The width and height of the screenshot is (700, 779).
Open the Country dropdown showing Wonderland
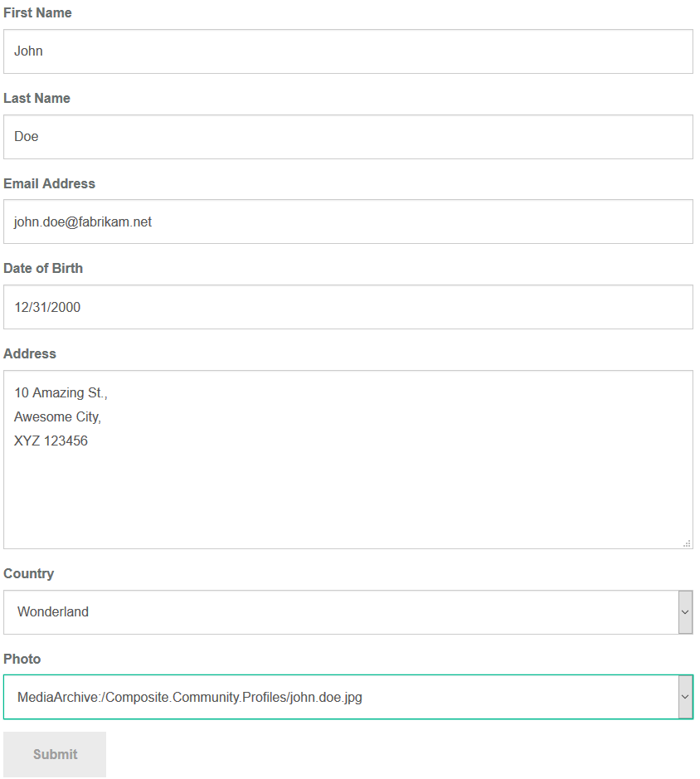pos(348,612)
